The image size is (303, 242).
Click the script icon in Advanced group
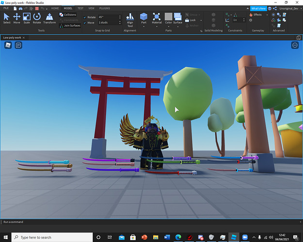[x=279, y=26]
